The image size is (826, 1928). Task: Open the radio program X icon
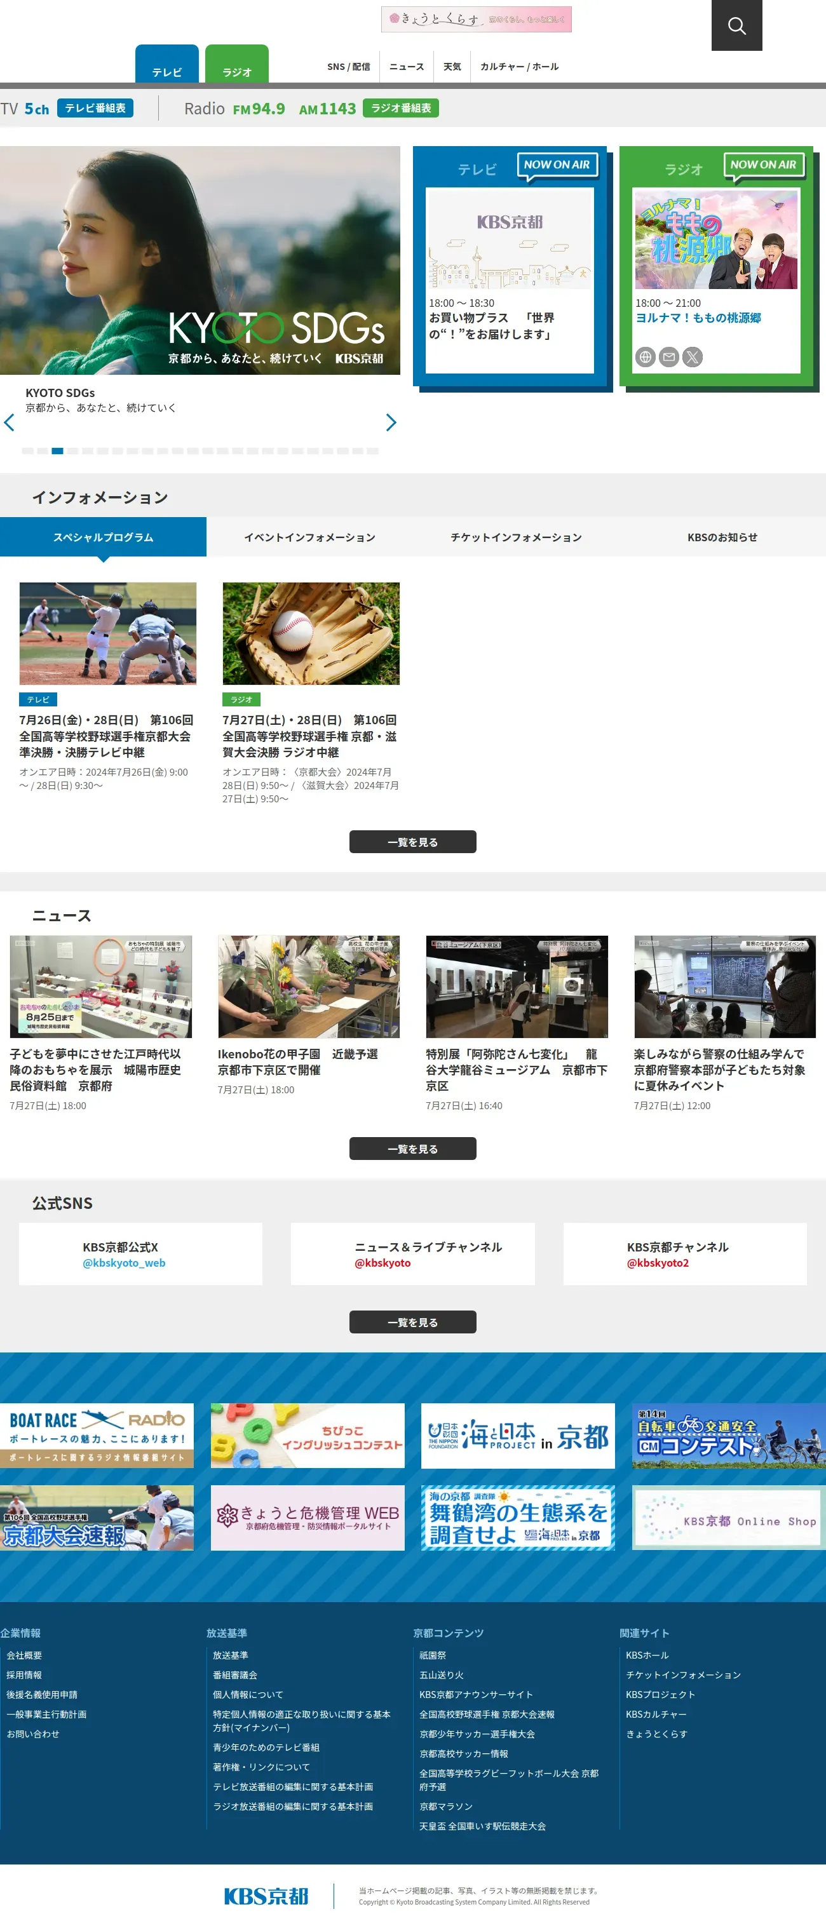(693, 357)
